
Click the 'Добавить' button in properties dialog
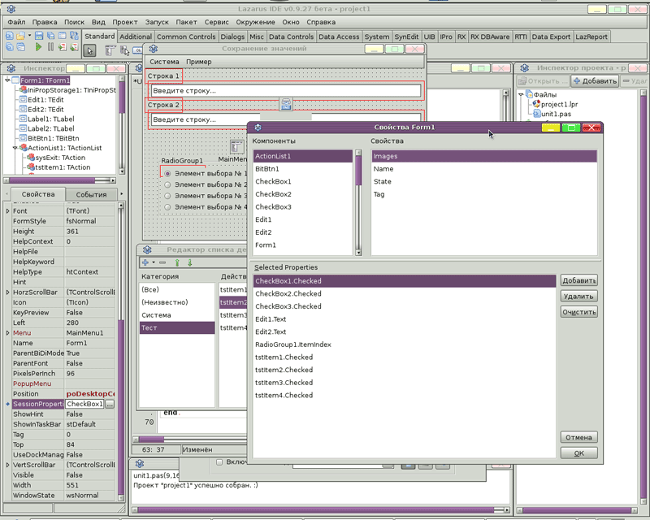coord(578,280)
